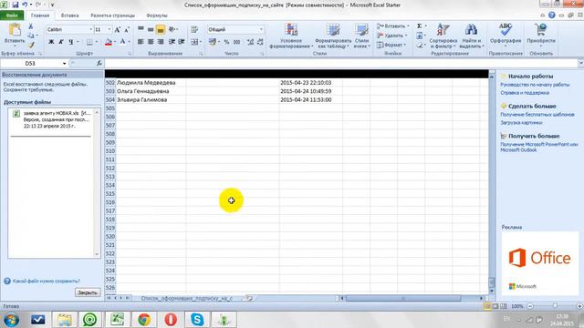Image resolution: width=584 pixels, height=328 pixels.
Task: Open Excel help question mark
Action: (x=551, y=15)
